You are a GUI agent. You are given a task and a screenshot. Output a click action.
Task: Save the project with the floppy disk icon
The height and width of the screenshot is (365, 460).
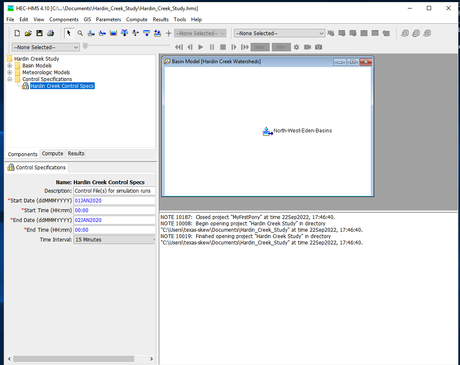coord(40,33)
